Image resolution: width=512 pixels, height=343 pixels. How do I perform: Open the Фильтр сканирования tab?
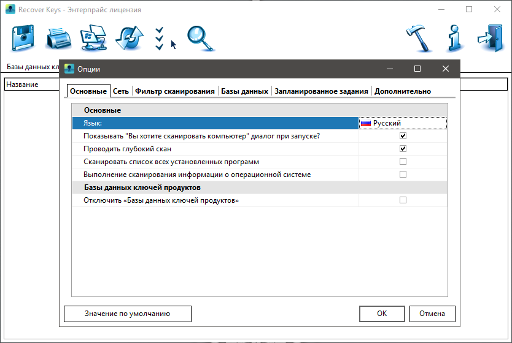[x=175, y=91]
